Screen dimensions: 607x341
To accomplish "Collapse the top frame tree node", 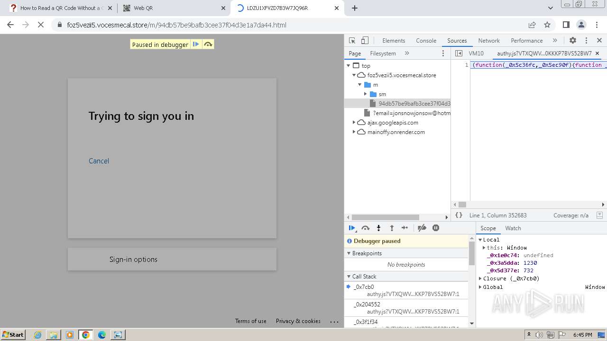I will (x=349, y=66).
